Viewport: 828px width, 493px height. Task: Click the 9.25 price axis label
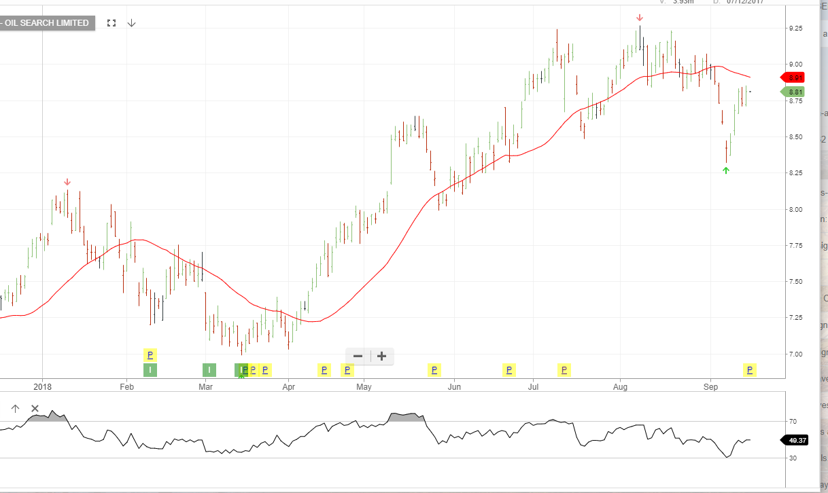tap(795, 29)
